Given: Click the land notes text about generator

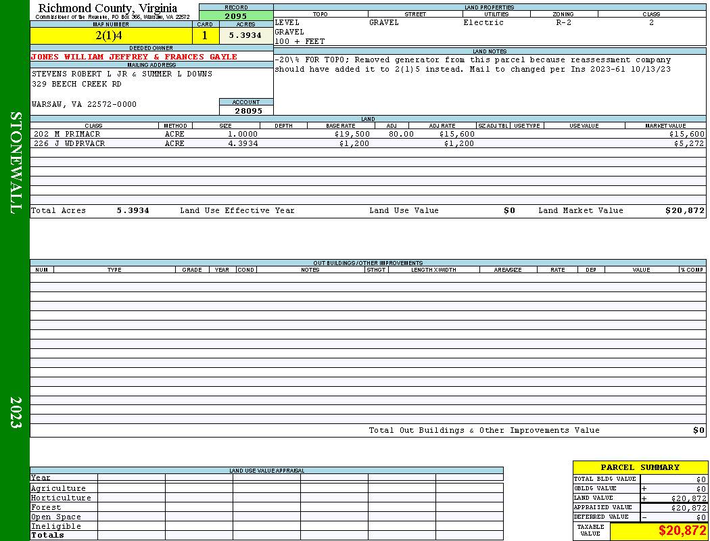Looking at the screenshot, I should [473, 65].
